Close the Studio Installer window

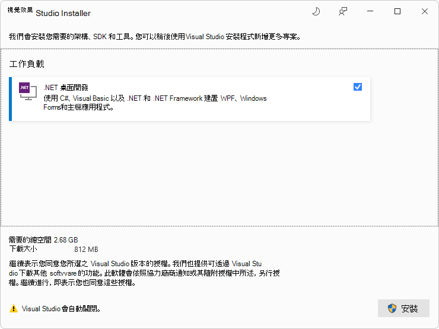[424, 11]
